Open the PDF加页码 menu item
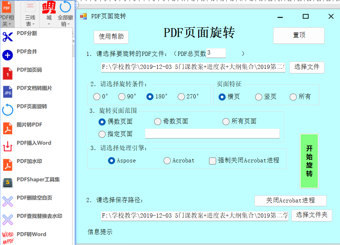 (x=36, y=73)
